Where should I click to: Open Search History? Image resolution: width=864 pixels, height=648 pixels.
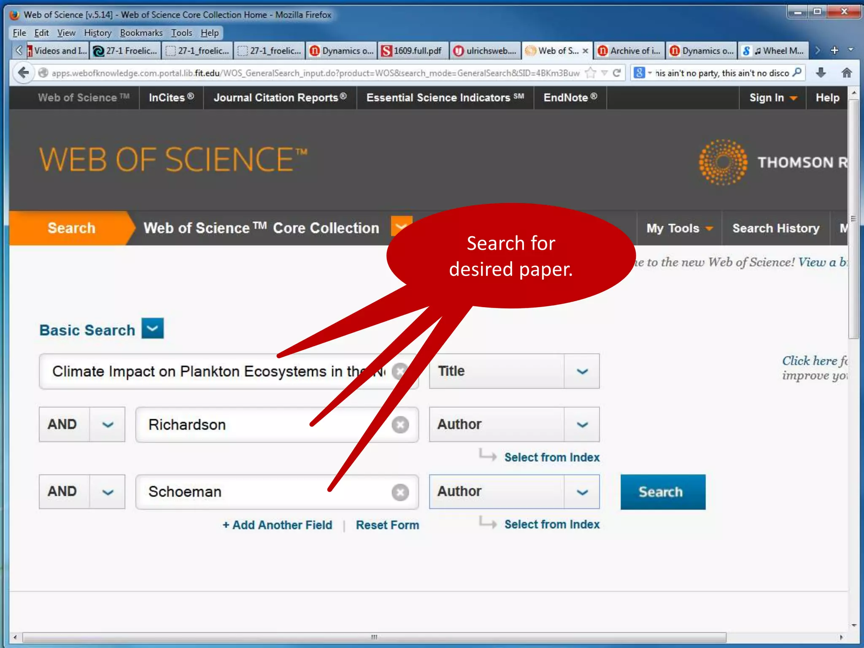(776, 228)
